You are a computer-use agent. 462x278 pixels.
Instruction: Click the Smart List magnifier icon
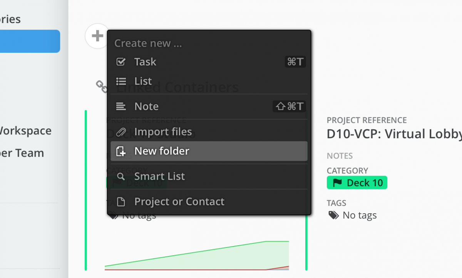pyautogui.click(x=121, y=176)
